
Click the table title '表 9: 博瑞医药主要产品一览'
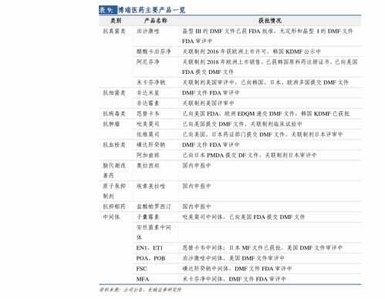point(142,10)
